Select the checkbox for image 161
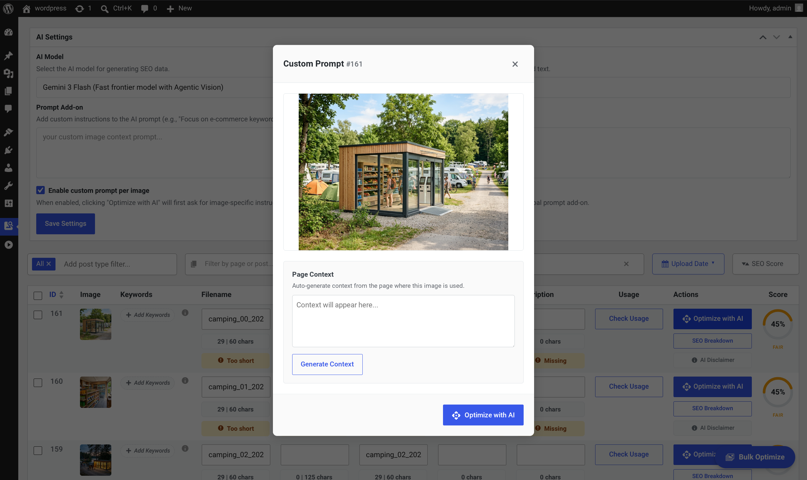Screen dimensions: 807x480 point(38,315)
